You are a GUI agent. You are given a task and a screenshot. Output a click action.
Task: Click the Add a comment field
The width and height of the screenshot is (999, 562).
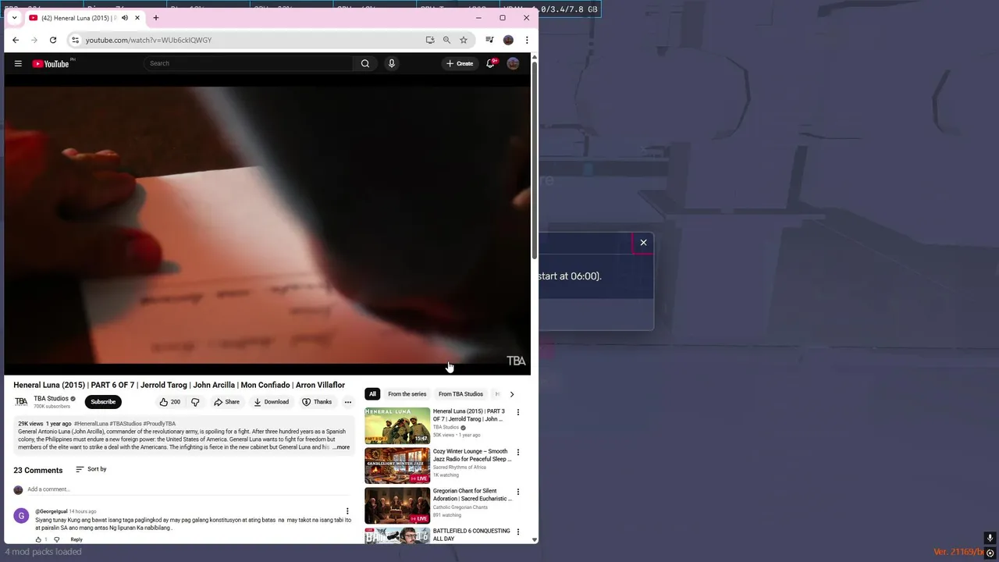click(x=189, y=489)
